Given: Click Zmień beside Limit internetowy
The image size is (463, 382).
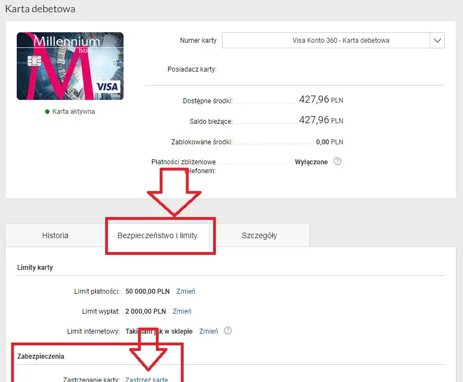Looking at the screenshot, I should pyautogui.click(x=209, y=331).
